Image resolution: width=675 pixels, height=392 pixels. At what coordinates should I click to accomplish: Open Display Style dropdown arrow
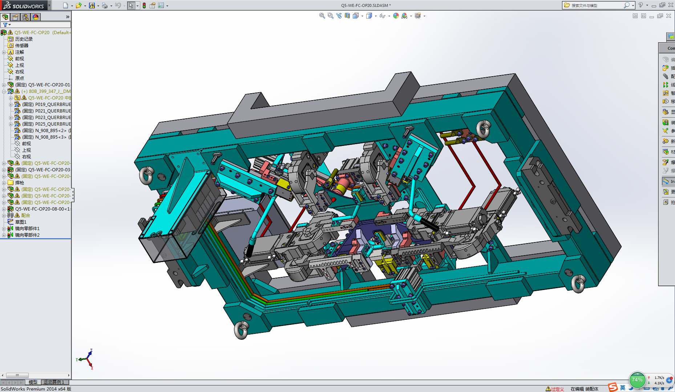(x=376, y=16)
